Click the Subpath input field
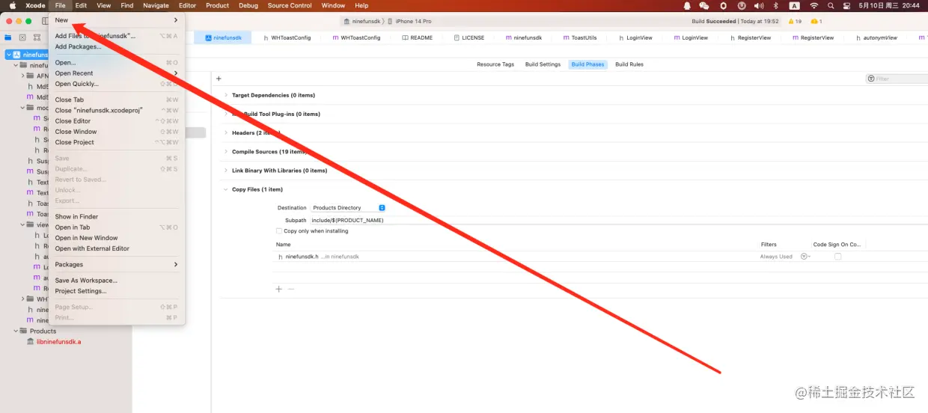 click(618, 220)
